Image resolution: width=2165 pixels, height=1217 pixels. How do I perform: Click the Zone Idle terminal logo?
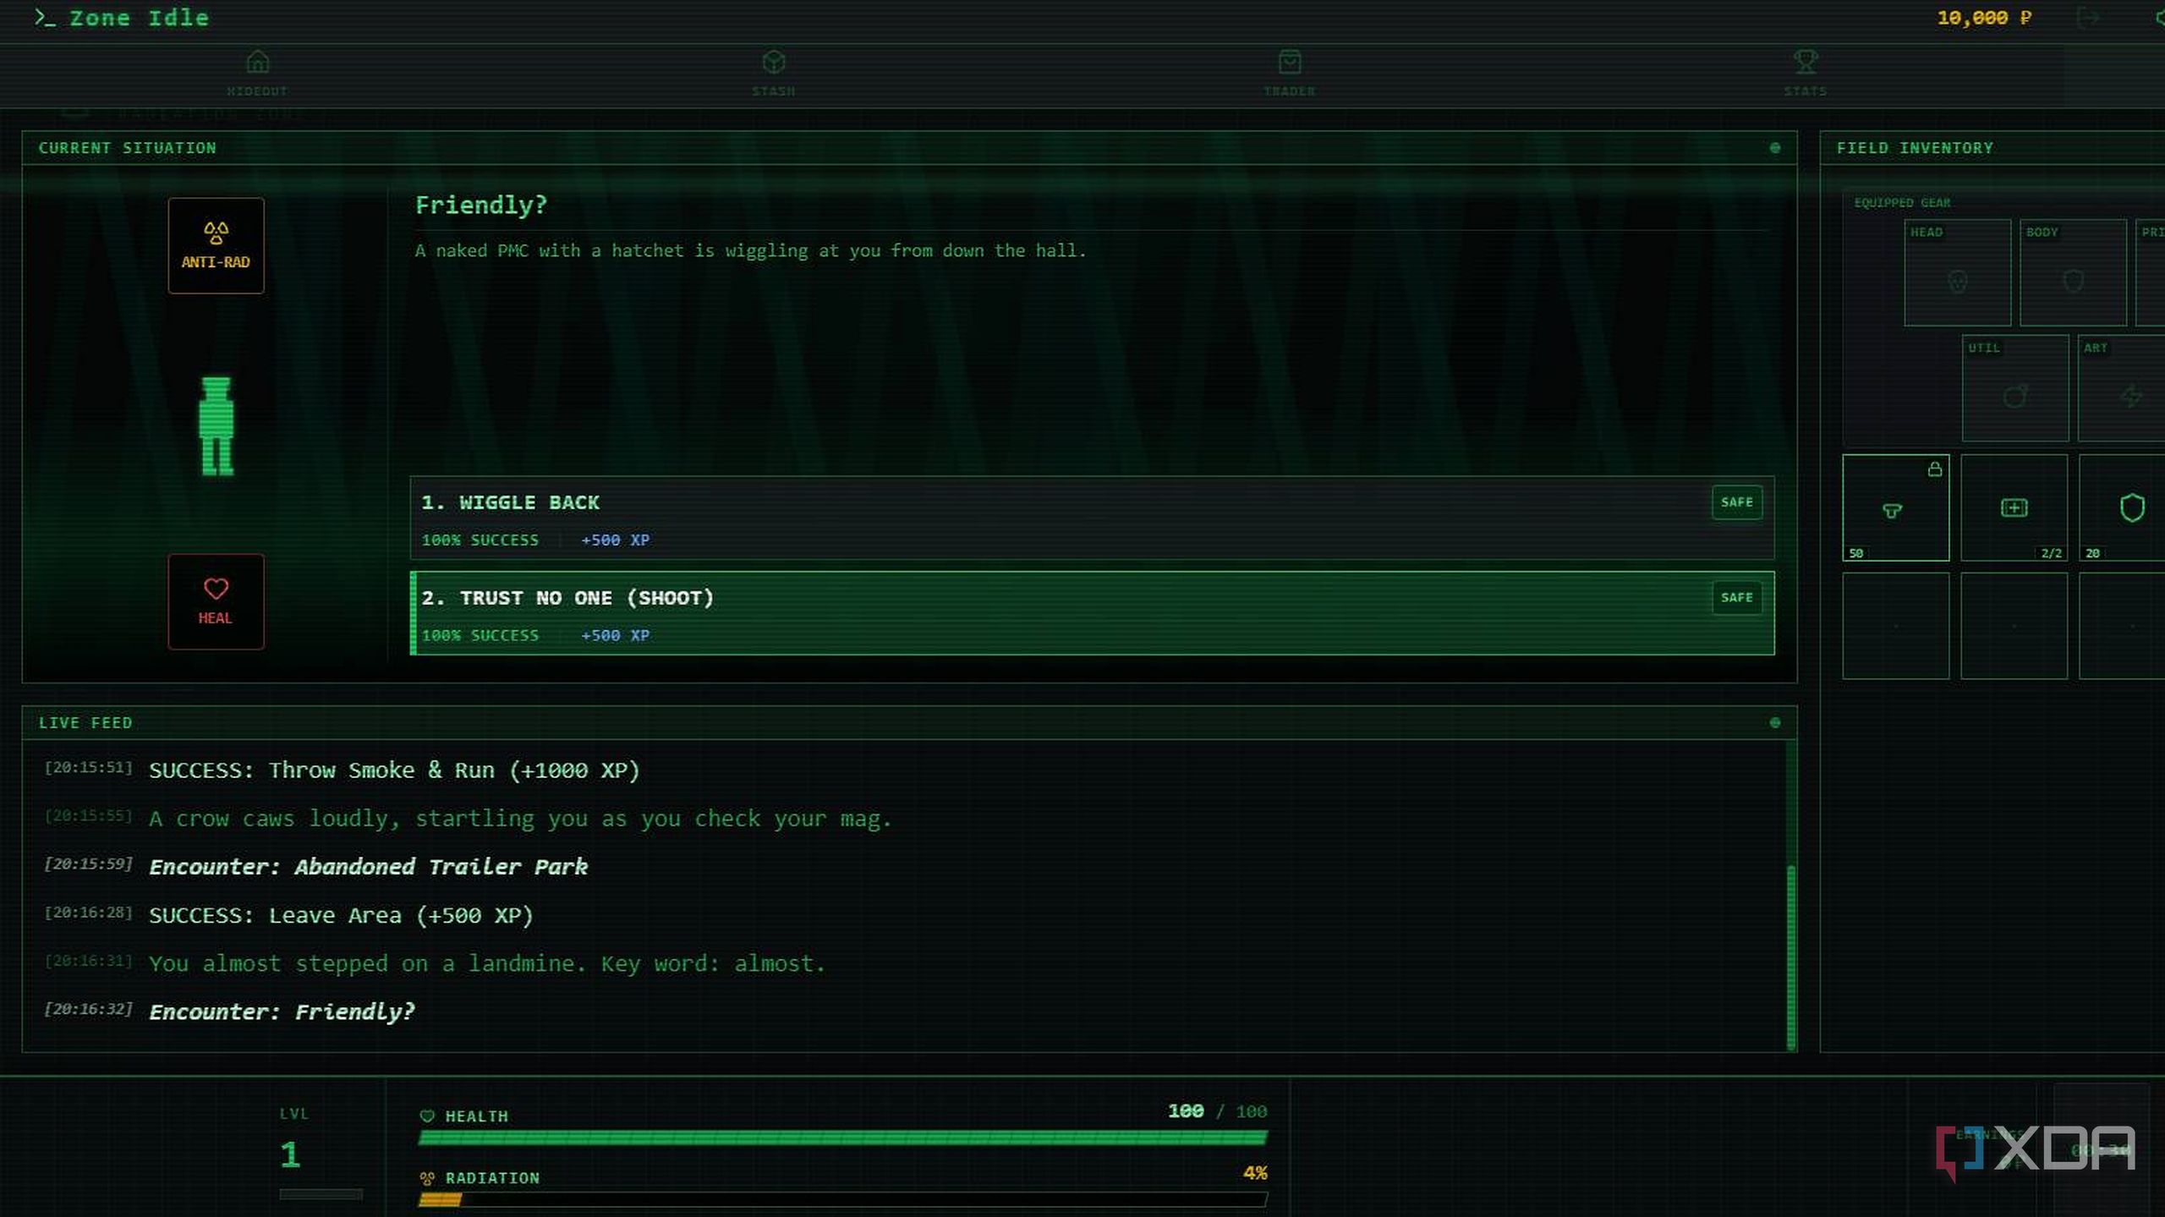point(122,18)
